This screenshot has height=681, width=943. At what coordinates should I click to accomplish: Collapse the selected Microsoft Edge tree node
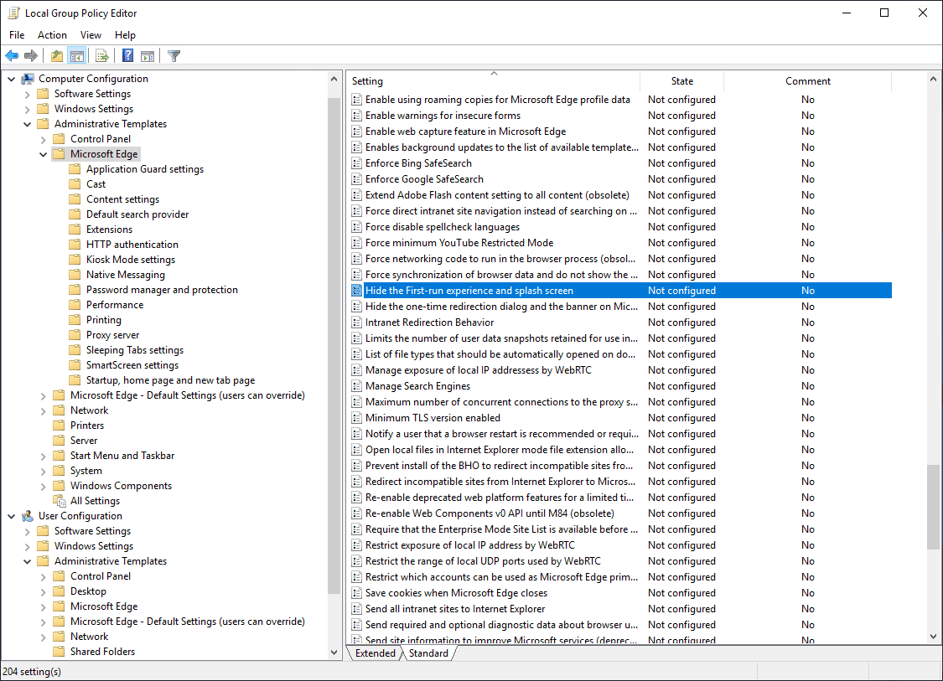(43, 154)
